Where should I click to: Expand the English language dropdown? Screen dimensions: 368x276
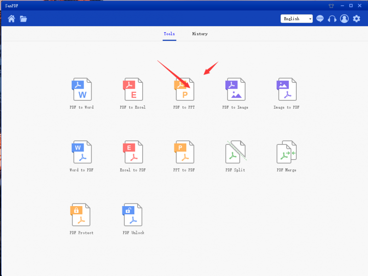pos(296,18)
